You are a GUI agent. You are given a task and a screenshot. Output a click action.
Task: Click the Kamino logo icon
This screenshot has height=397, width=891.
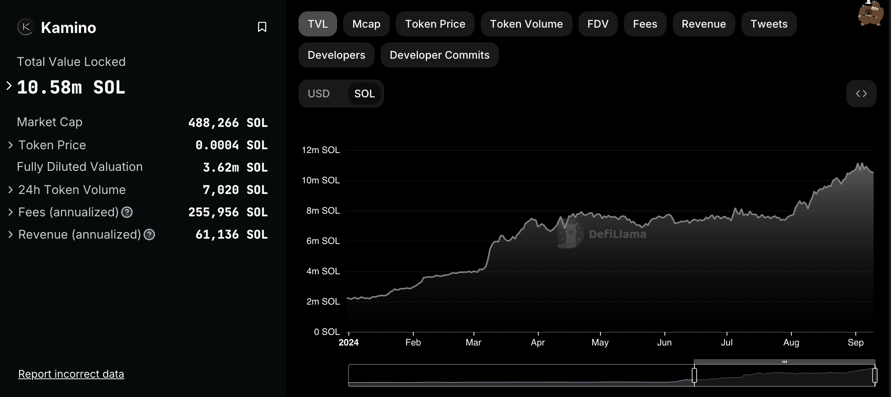[26, 27]
